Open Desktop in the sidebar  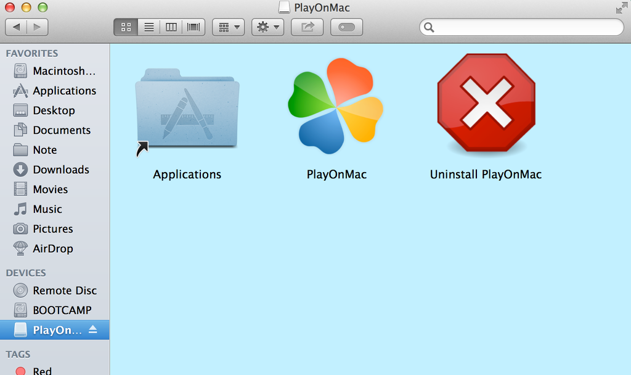[x=55, y=110]
